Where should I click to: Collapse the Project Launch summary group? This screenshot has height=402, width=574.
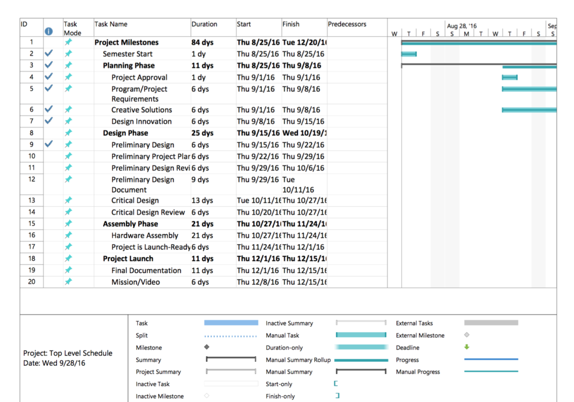coord(128,259)
